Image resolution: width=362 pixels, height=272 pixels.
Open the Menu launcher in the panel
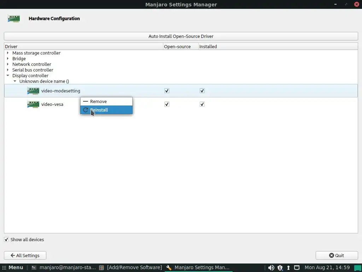pyautogui.click(x=13, y=268)
